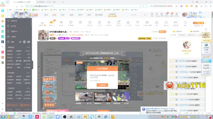Open the history clock icon in header

[x=152, y=14]
